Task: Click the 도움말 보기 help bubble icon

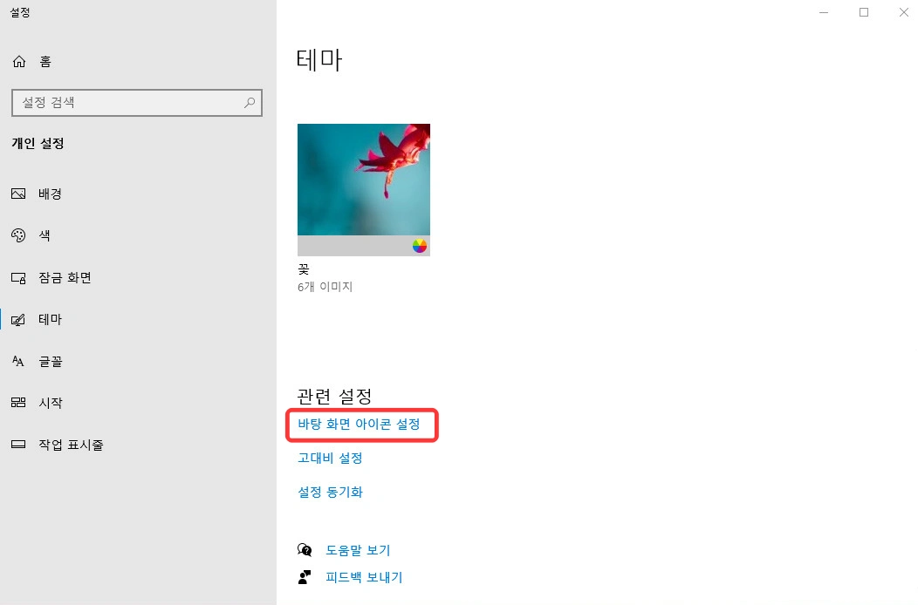Action: pyautogui.click(x=305, y=550)
